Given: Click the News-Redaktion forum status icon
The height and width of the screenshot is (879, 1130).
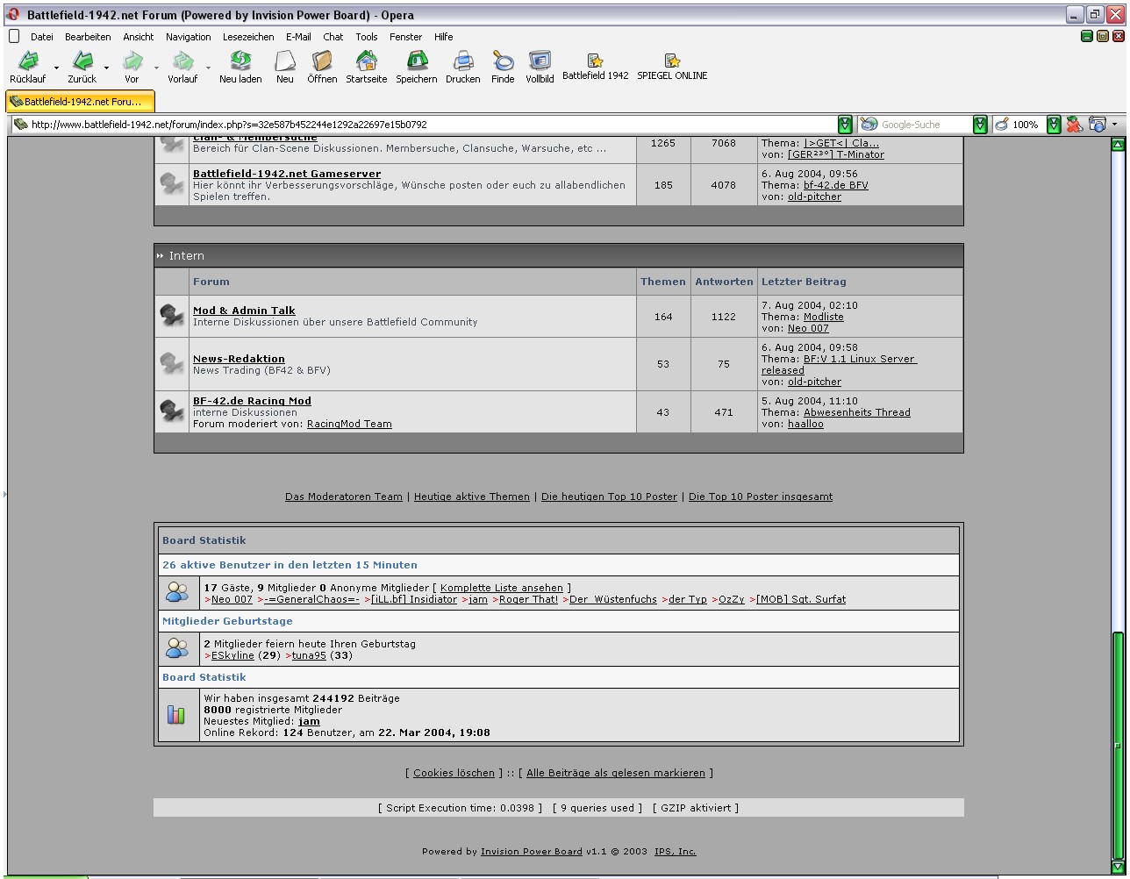Looking at the screenshot, I should (x=172, y=364).
